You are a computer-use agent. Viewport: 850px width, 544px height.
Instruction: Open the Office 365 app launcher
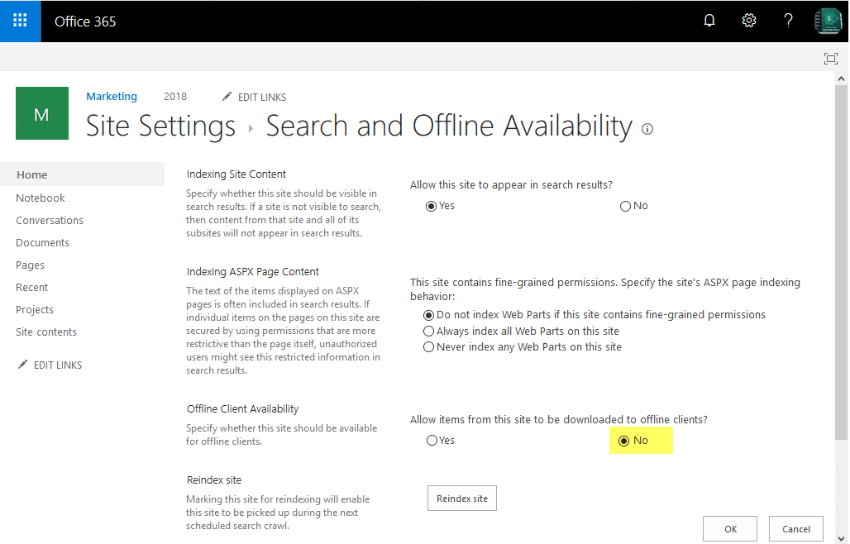point(20,21)
